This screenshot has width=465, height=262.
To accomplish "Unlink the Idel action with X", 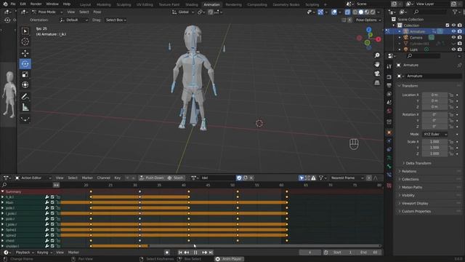I will point(251,178).
